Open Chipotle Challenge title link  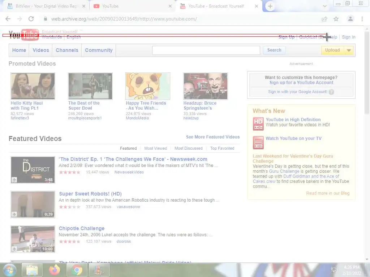[x=82, y=228]
